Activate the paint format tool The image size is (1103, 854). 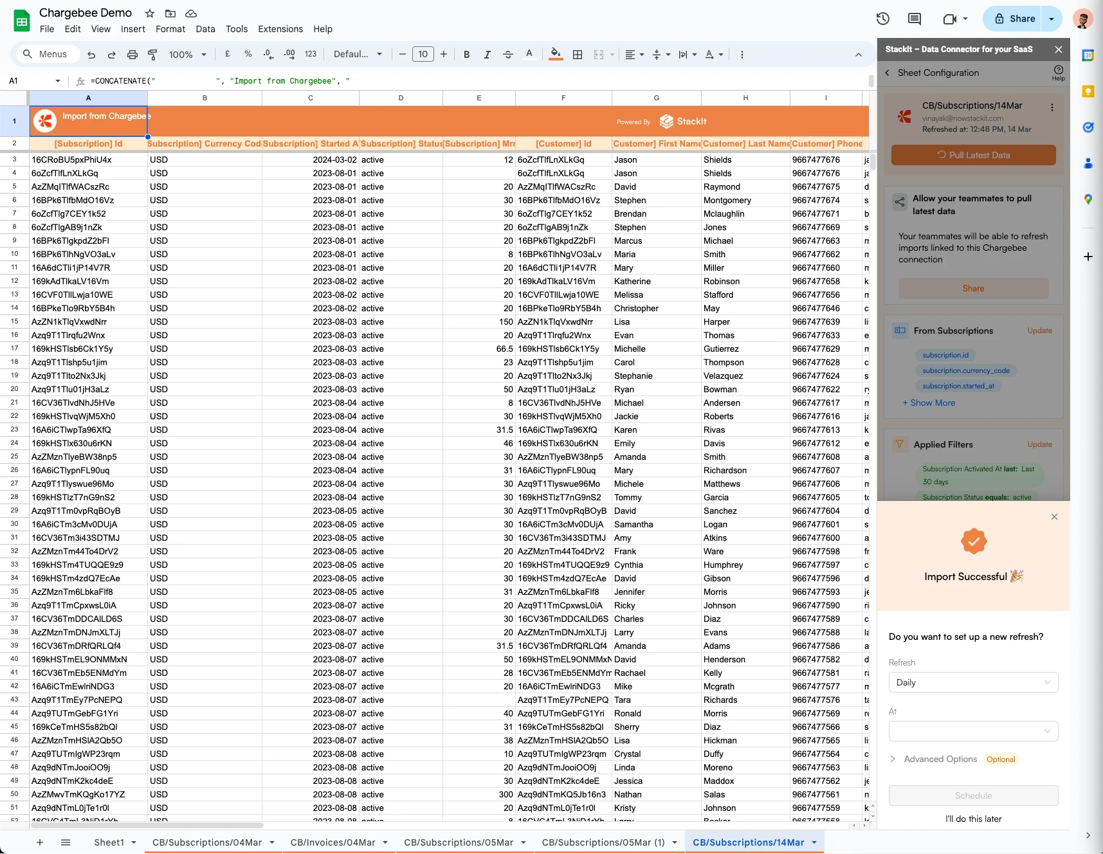click(152, 55)
